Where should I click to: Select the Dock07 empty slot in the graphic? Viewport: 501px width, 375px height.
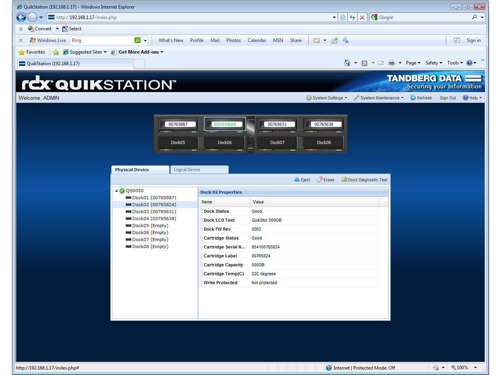pyautogui.click(x=277, y=142)
